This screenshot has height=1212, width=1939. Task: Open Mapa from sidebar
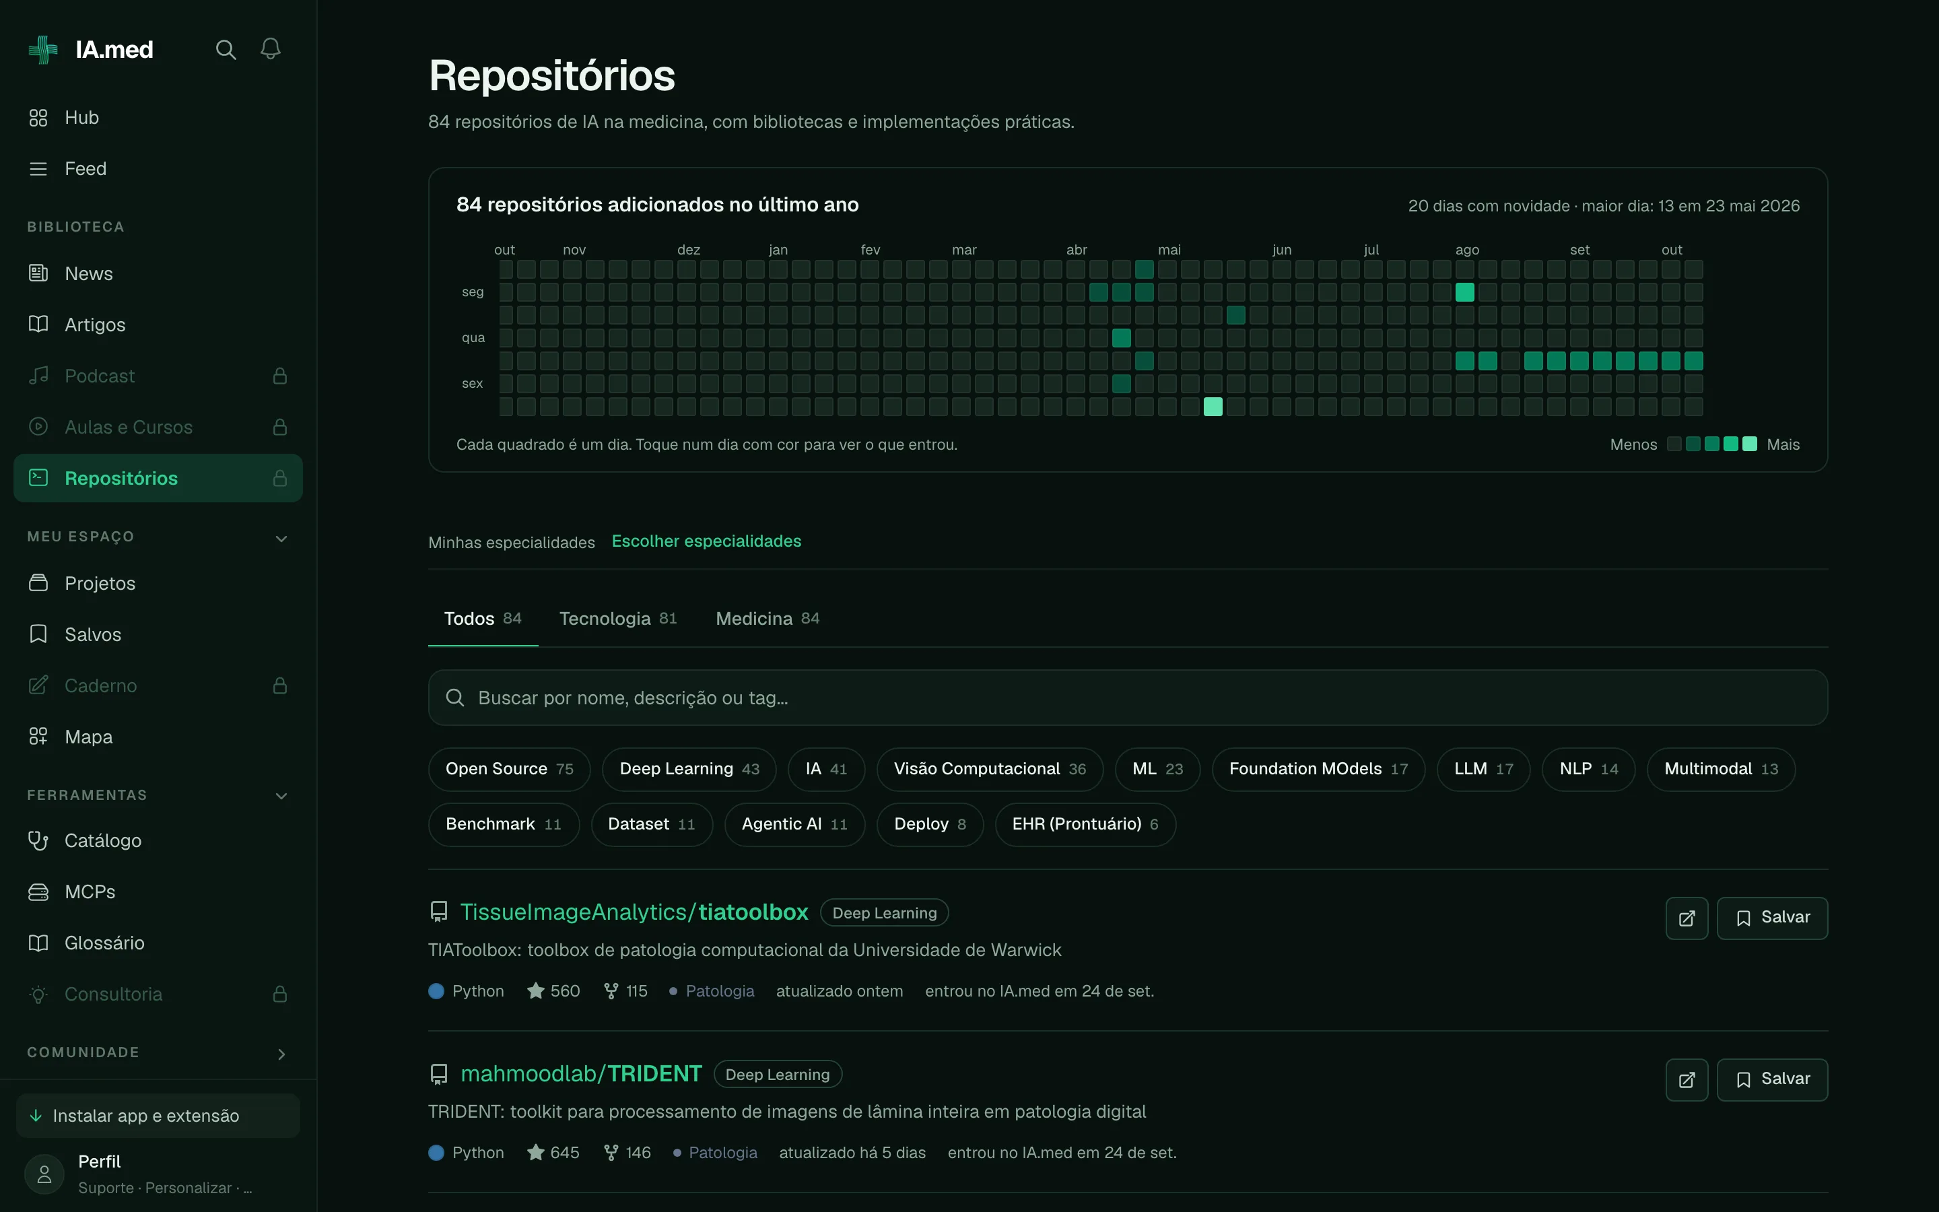(x=158, y=737)
